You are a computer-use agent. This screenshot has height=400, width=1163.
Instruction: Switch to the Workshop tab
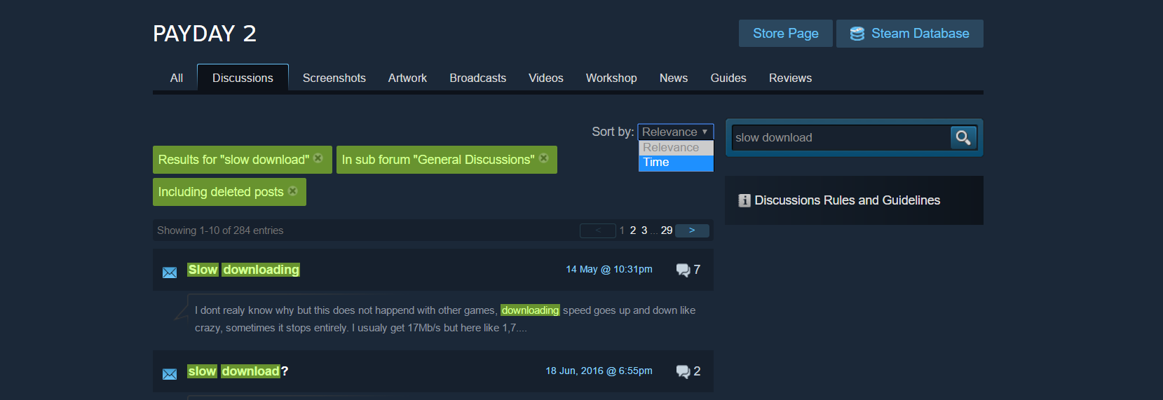611,78
